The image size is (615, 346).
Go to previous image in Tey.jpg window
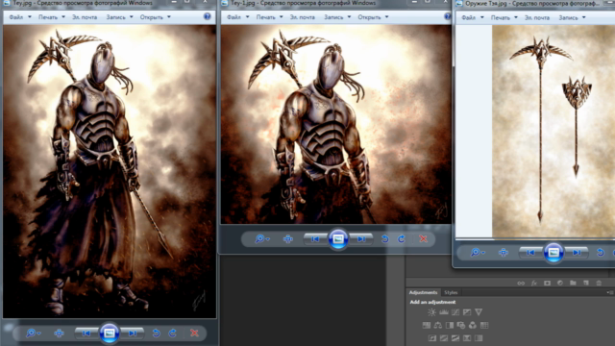click(86, 334)
